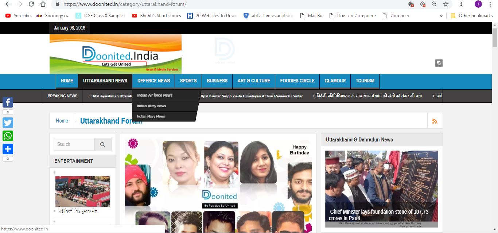Viewport: 498px width, 233px height.
Task: Click the blocked cookies icon in address bar
Action: coord(411,4)
